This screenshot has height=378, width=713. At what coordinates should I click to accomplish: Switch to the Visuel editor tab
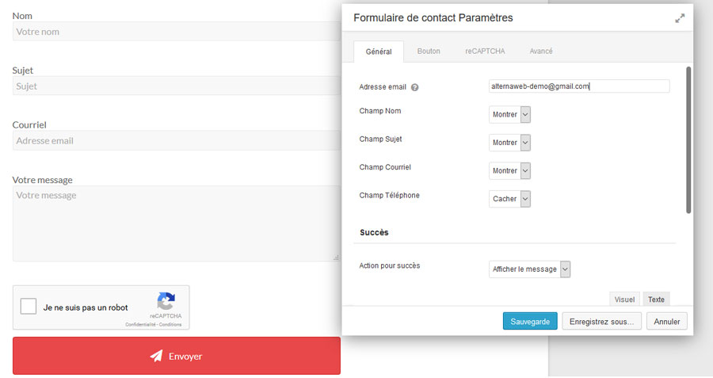624,300
